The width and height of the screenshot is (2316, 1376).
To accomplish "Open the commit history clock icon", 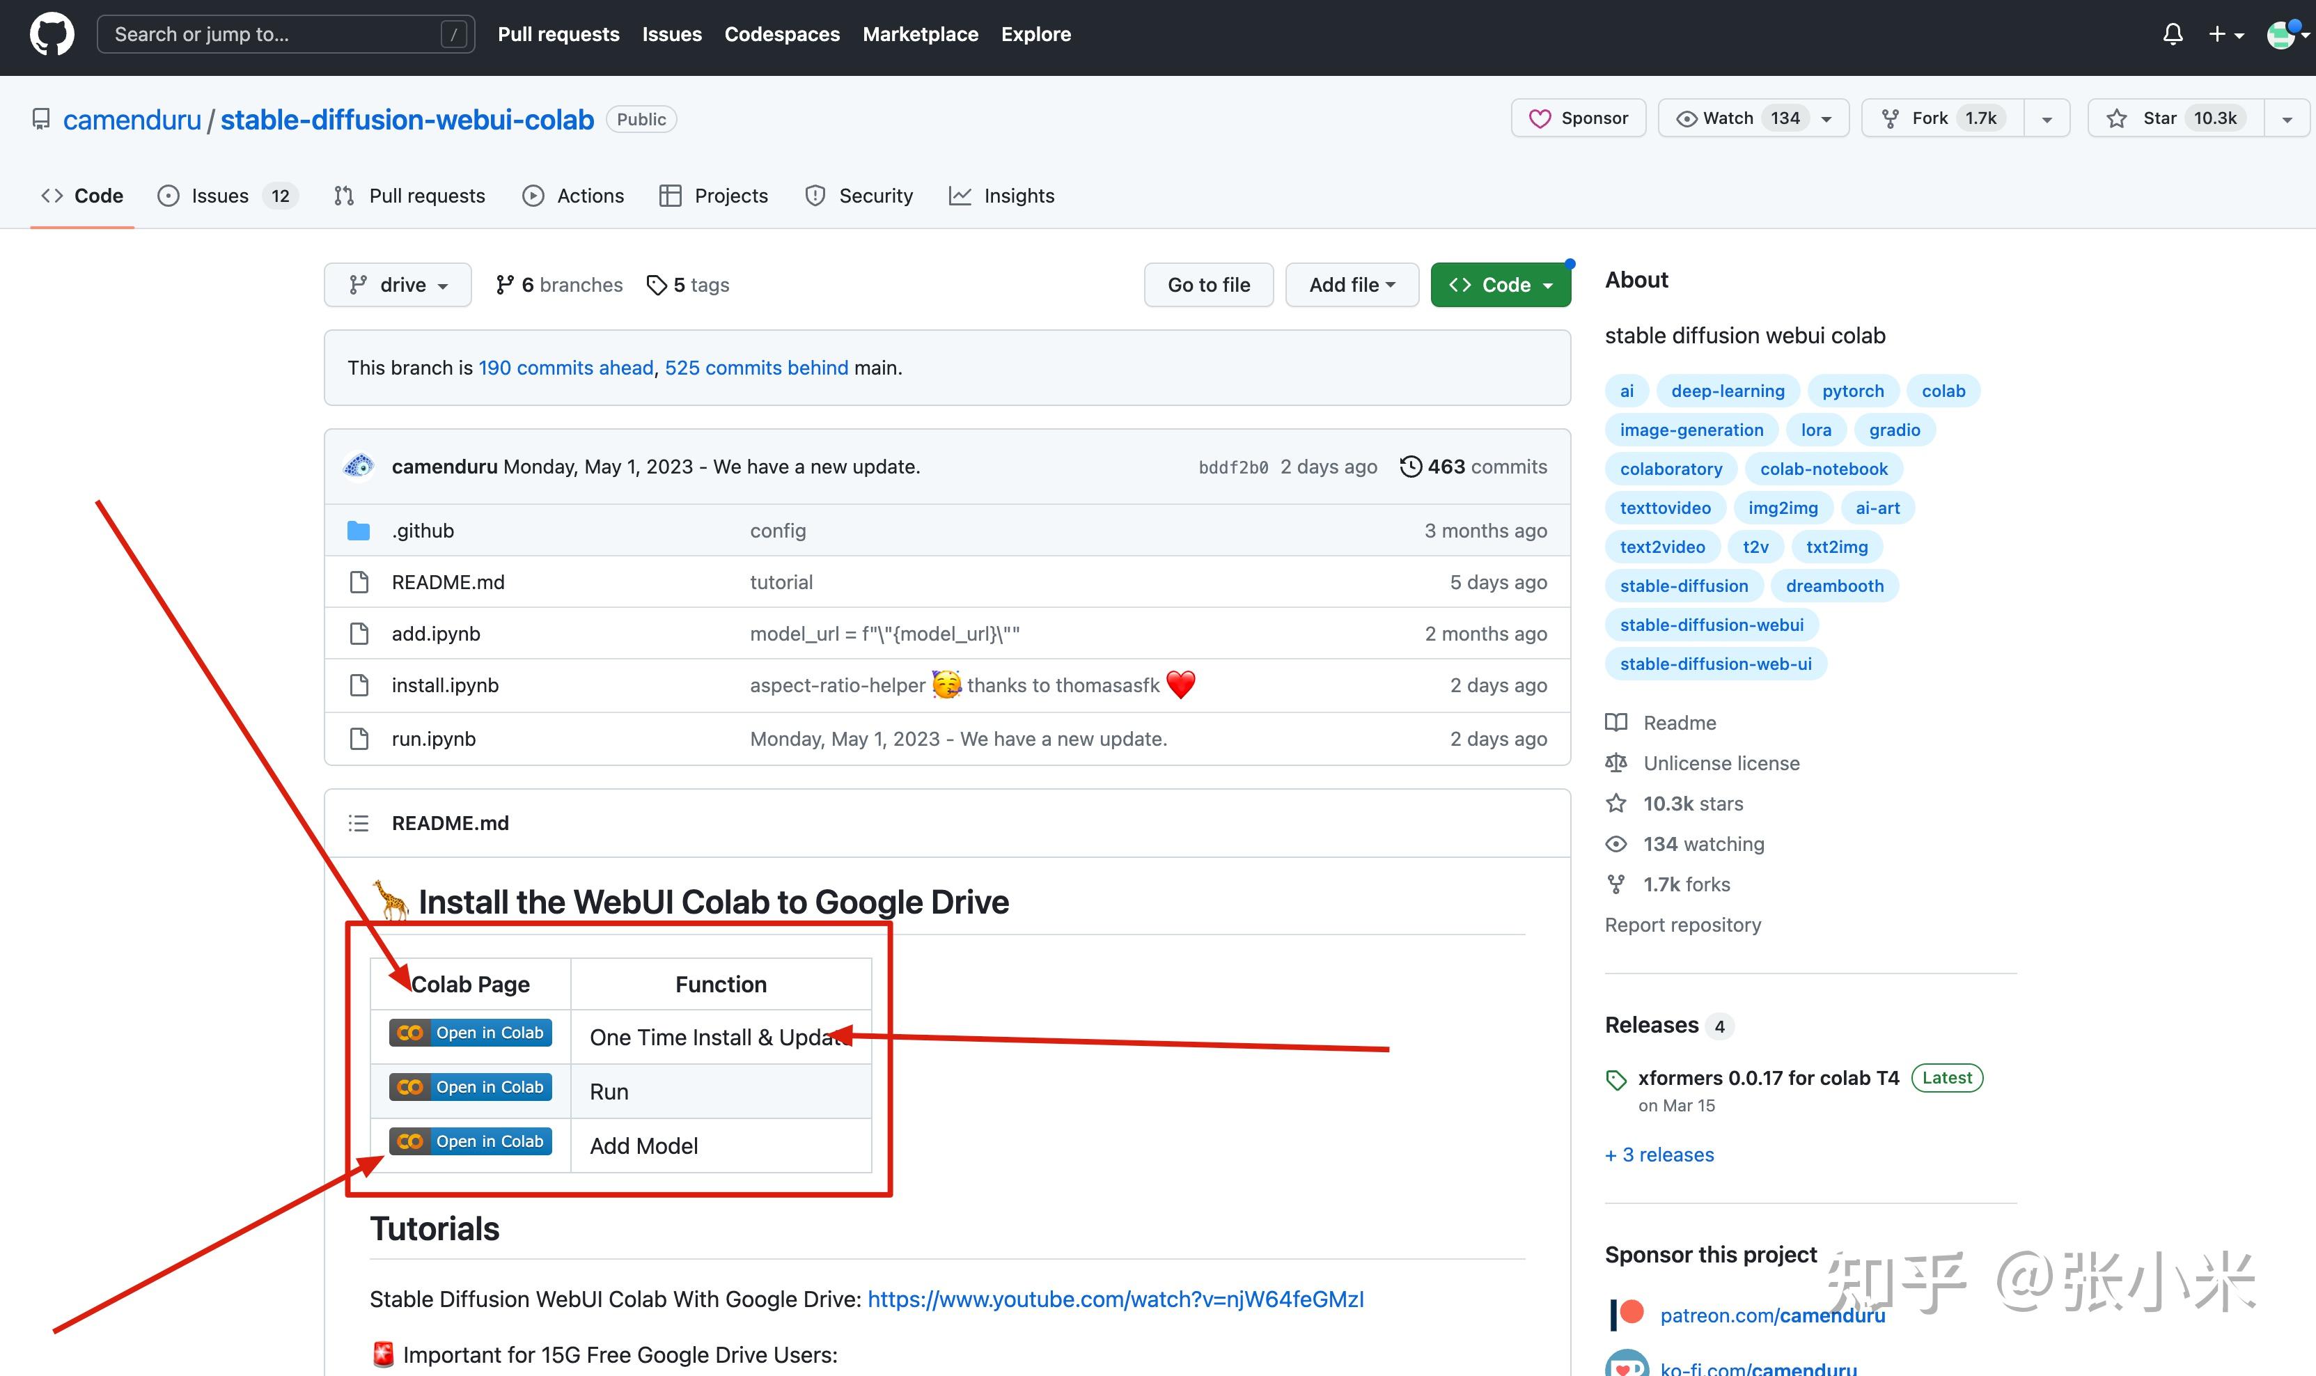I will point(1410,467).
